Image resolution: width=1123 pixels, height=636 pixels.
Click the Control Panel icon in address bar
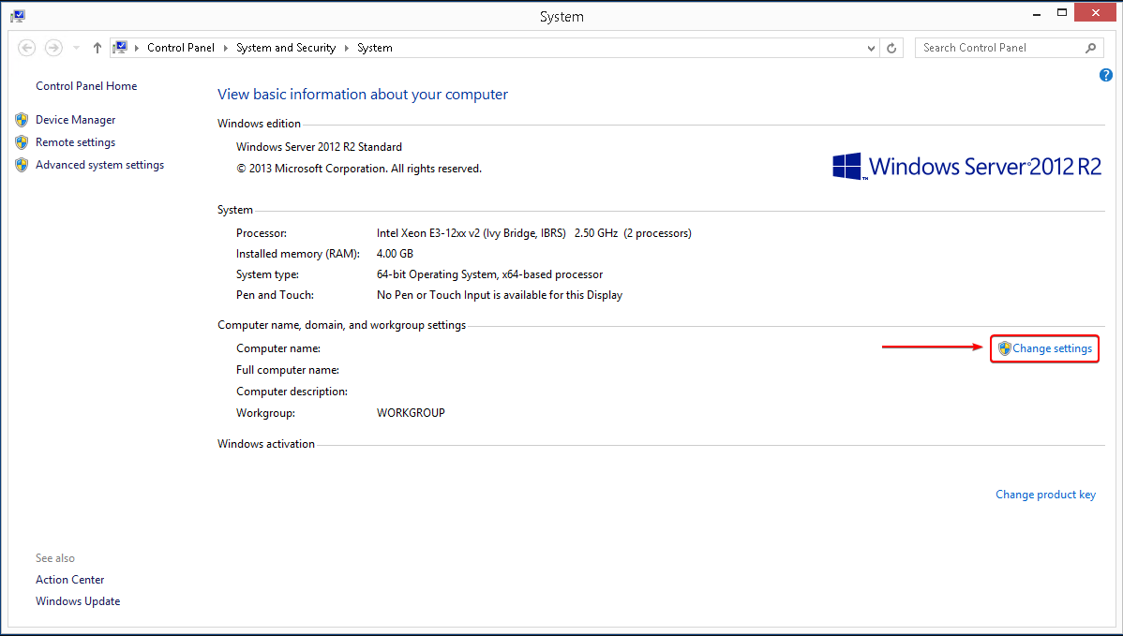120,47
